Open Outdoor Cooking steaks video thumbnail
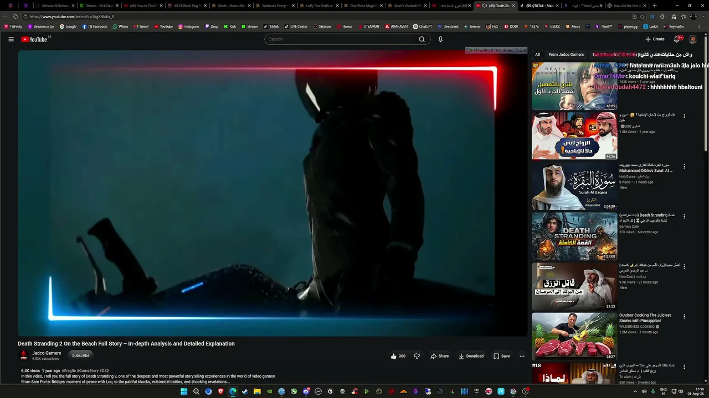Viewport: 709px width, 398px height. [574, 337]
